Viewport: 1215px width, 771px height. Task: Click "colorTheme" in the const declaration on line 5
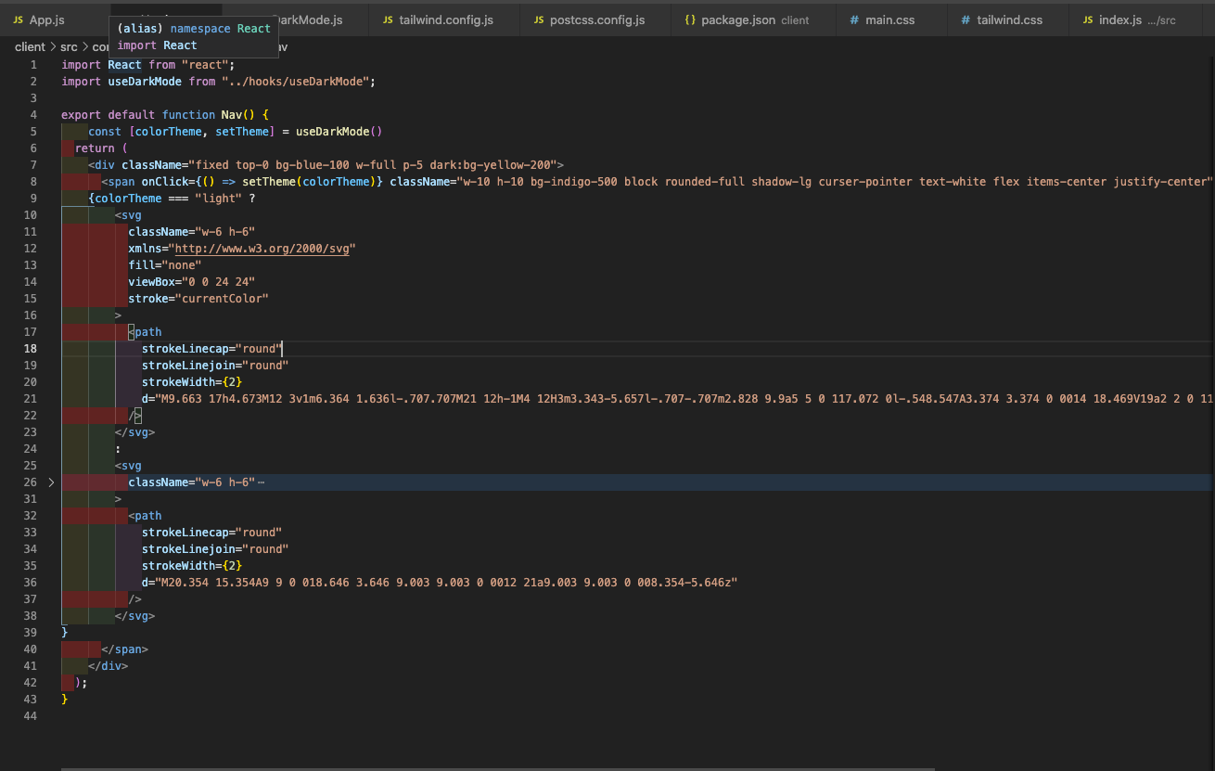pos(169,132)
